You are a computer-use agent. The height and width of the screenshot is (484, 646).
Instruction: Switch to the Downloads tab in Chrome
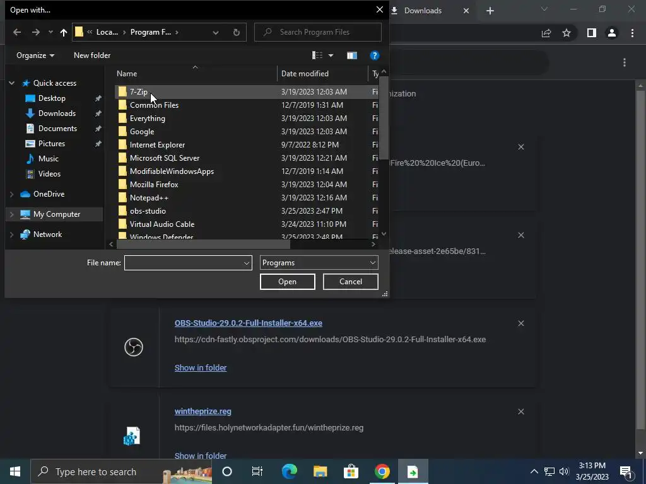pyautogui.click(x=423, y=11)
